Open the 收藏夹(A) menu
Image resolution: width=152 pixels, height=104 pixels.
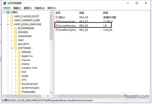coord(40,8)
